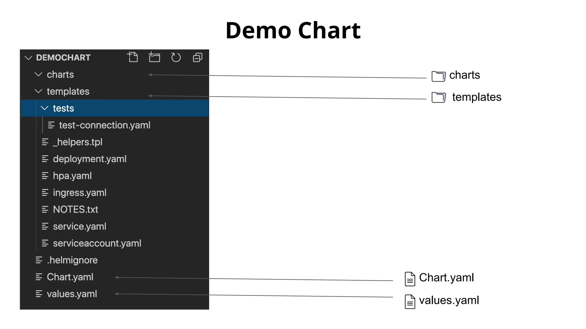Click file icon beside service.yaml

[45, 226]
